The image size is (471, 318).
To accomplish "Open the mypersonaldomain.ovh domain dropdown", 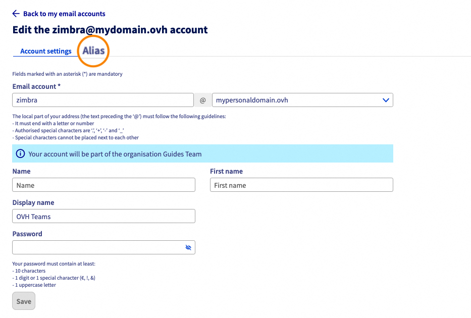I will (x=298, y=100).
